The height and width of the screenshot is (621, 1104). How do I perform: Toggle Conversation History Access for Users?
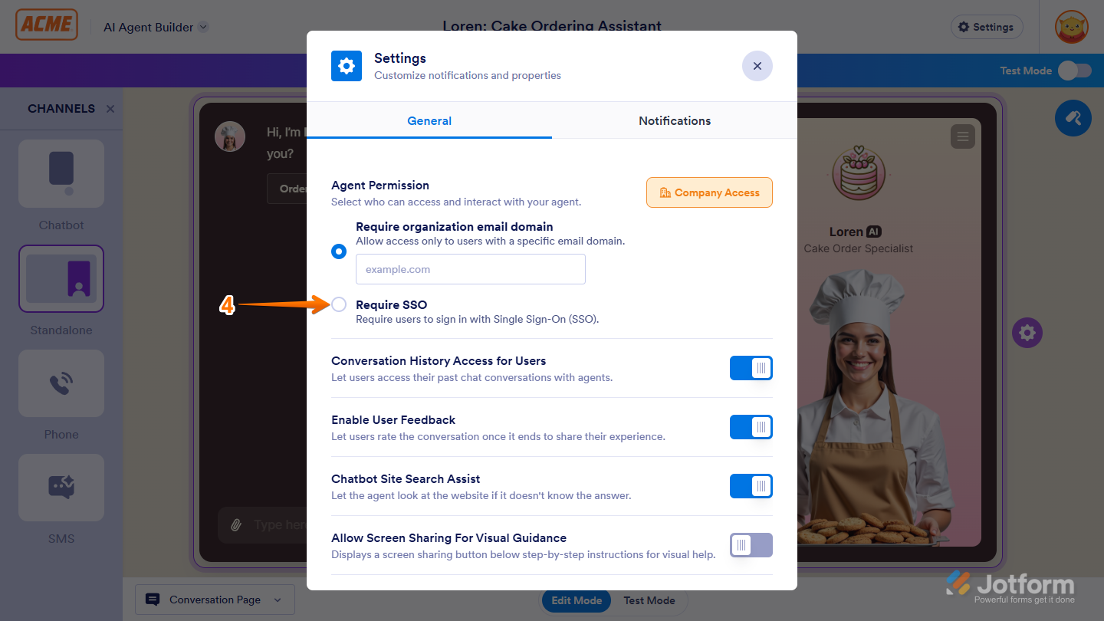[751, 368]
